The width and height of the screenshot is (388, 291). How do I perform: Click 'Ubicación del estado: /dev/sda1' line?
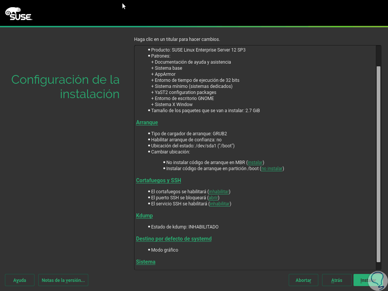click(x=193, y=146)
